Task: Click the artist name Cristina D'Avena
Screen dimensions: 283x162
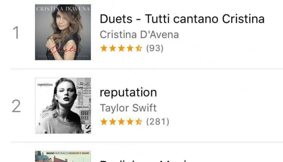Action: point(139,35)
